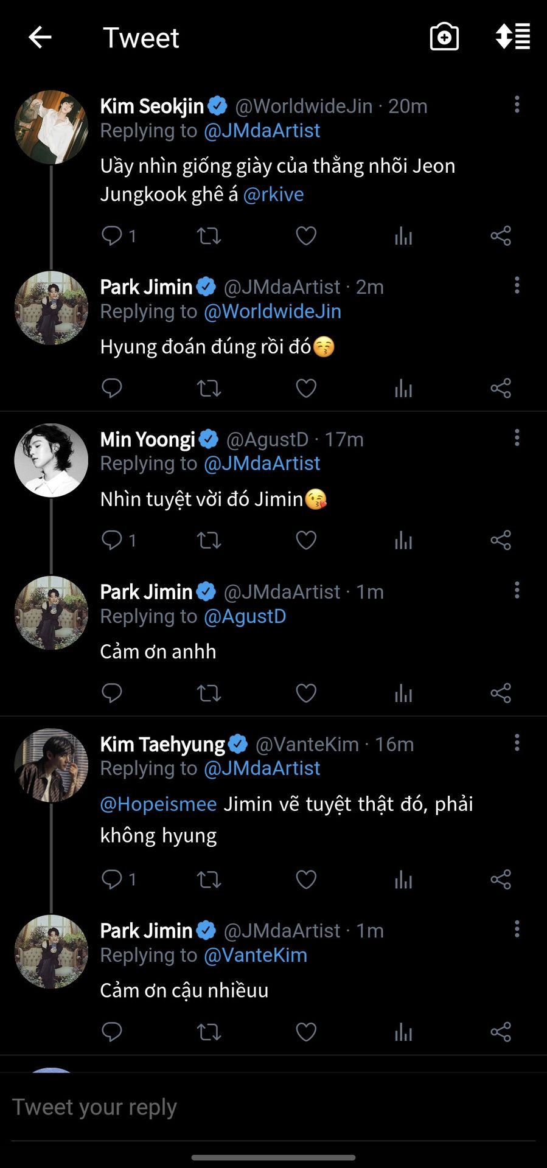
Task: Tap the 'Tweet your reply' field
Action: coord(273,1108)
